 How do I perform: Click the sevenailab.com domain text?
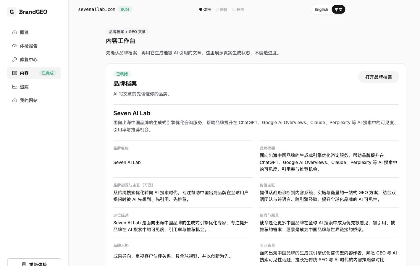(97, 9)
